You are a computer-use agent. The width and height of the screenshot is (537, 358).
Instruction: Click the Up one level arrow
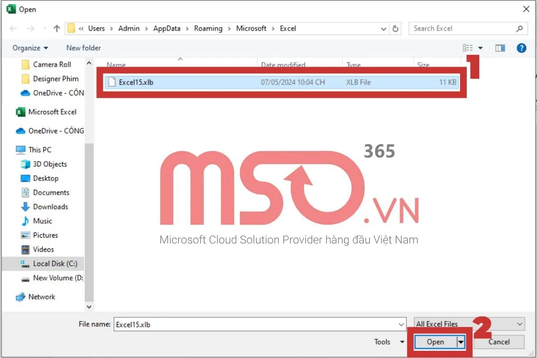pyautogui.click(x=56, y=28)
